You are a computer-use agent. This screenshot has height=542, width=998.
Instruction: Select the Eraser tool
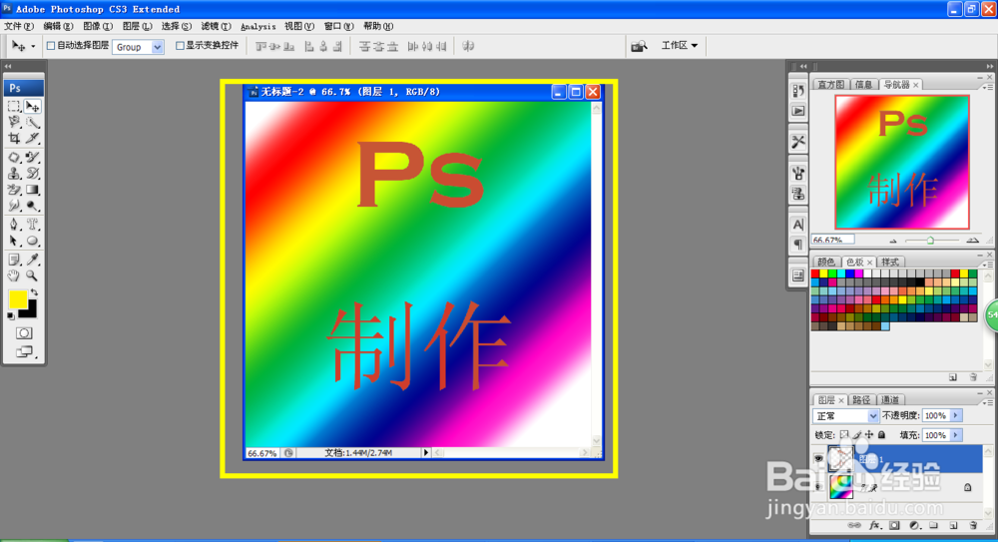coord(14,190)
